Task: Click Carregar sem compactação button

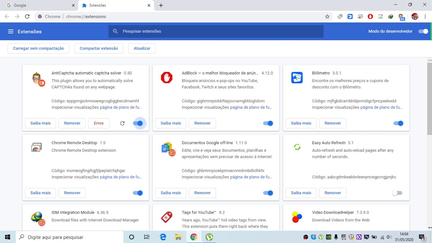Action: 38,49
